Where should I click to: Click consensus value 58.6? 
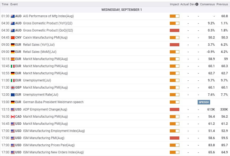coord(211,138)
